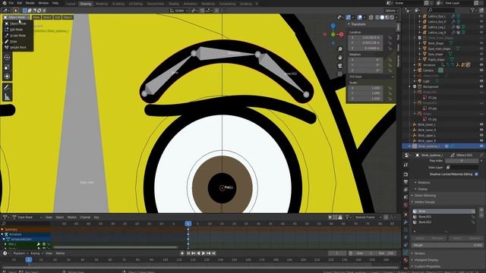The height and width of the screenshot is (273, 486).
Task: Edit the Scale Z field
Action: [365, 99]
